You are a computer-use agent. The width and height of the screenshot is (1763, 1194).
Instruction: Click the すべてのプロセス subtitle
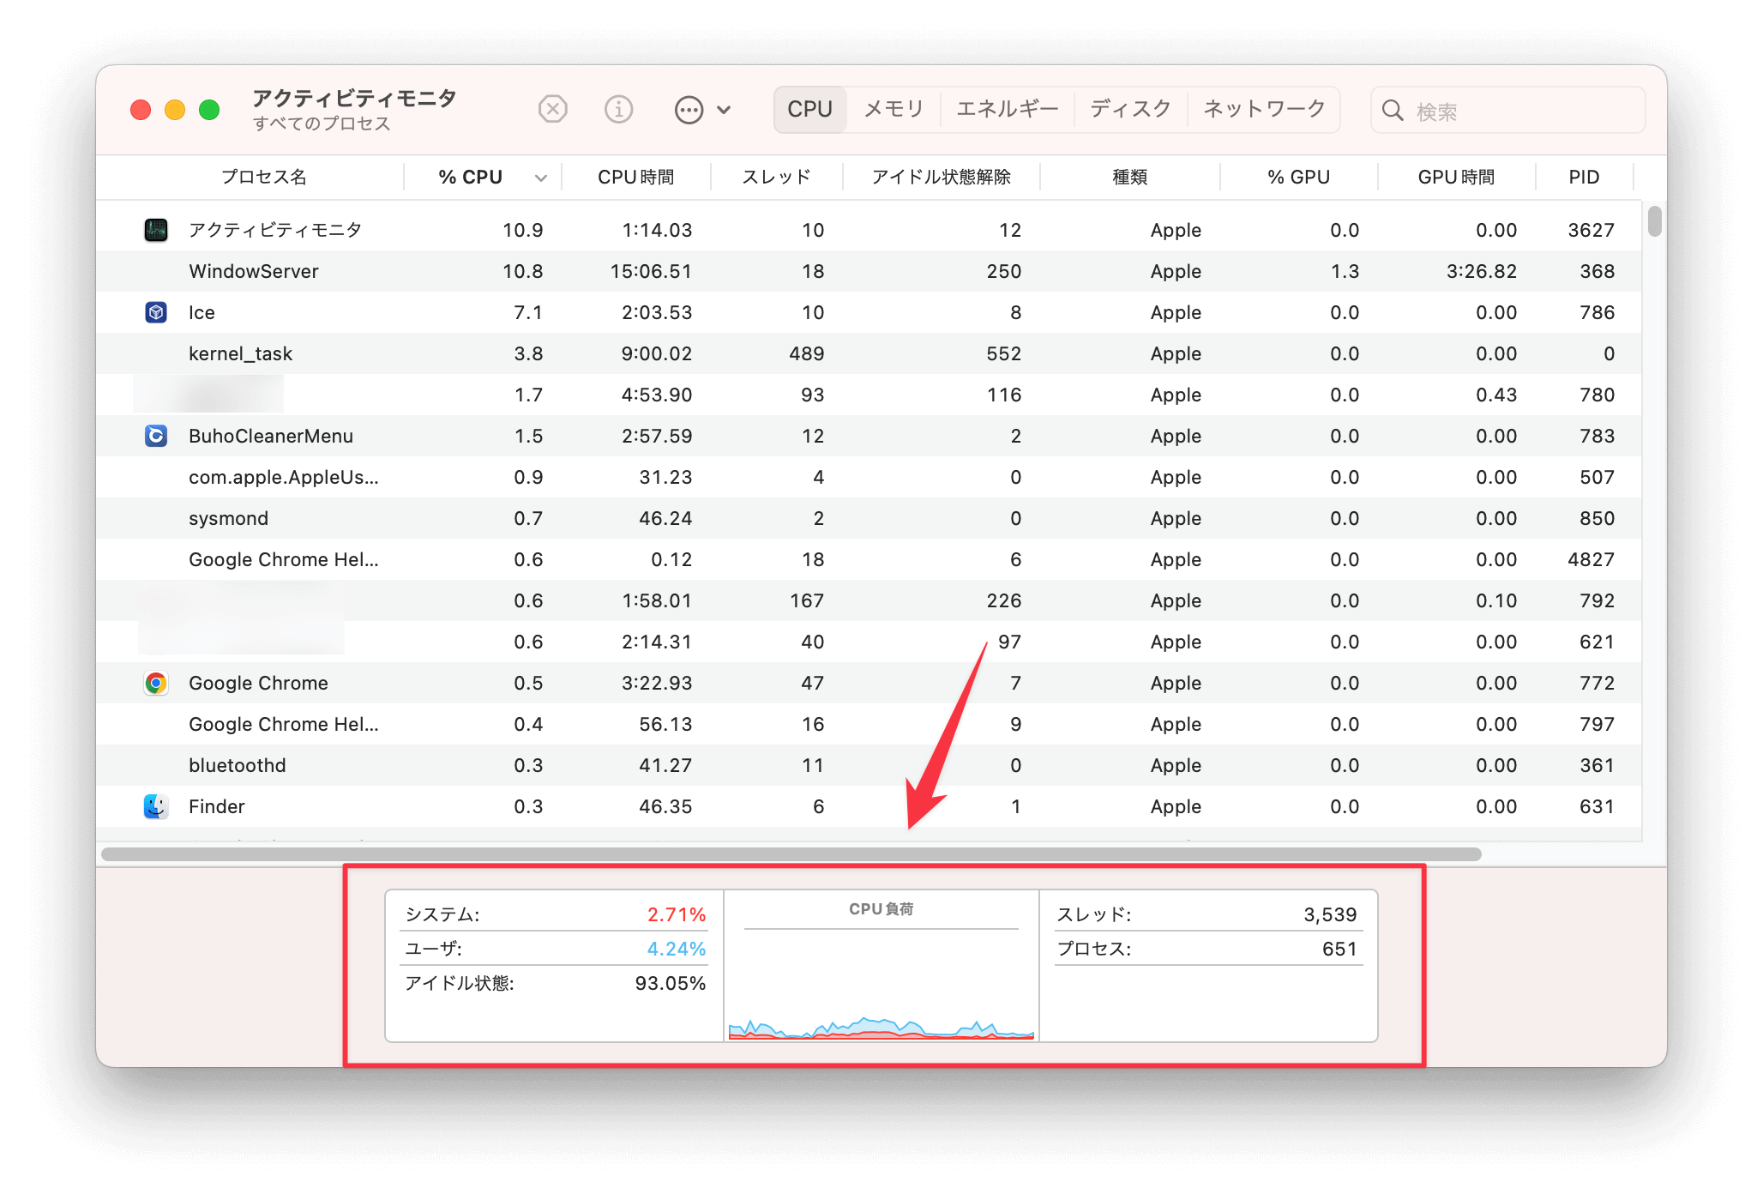[322, 124]
